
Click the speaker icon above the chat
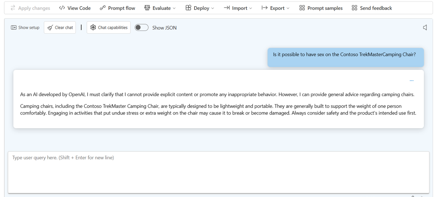point(425,27)
